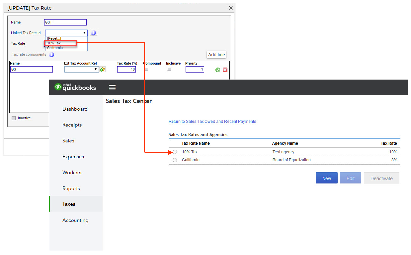Click the add-account plus icon next to Ext Tax Account Ref
The image size is (411, 255).
(103, 69)
